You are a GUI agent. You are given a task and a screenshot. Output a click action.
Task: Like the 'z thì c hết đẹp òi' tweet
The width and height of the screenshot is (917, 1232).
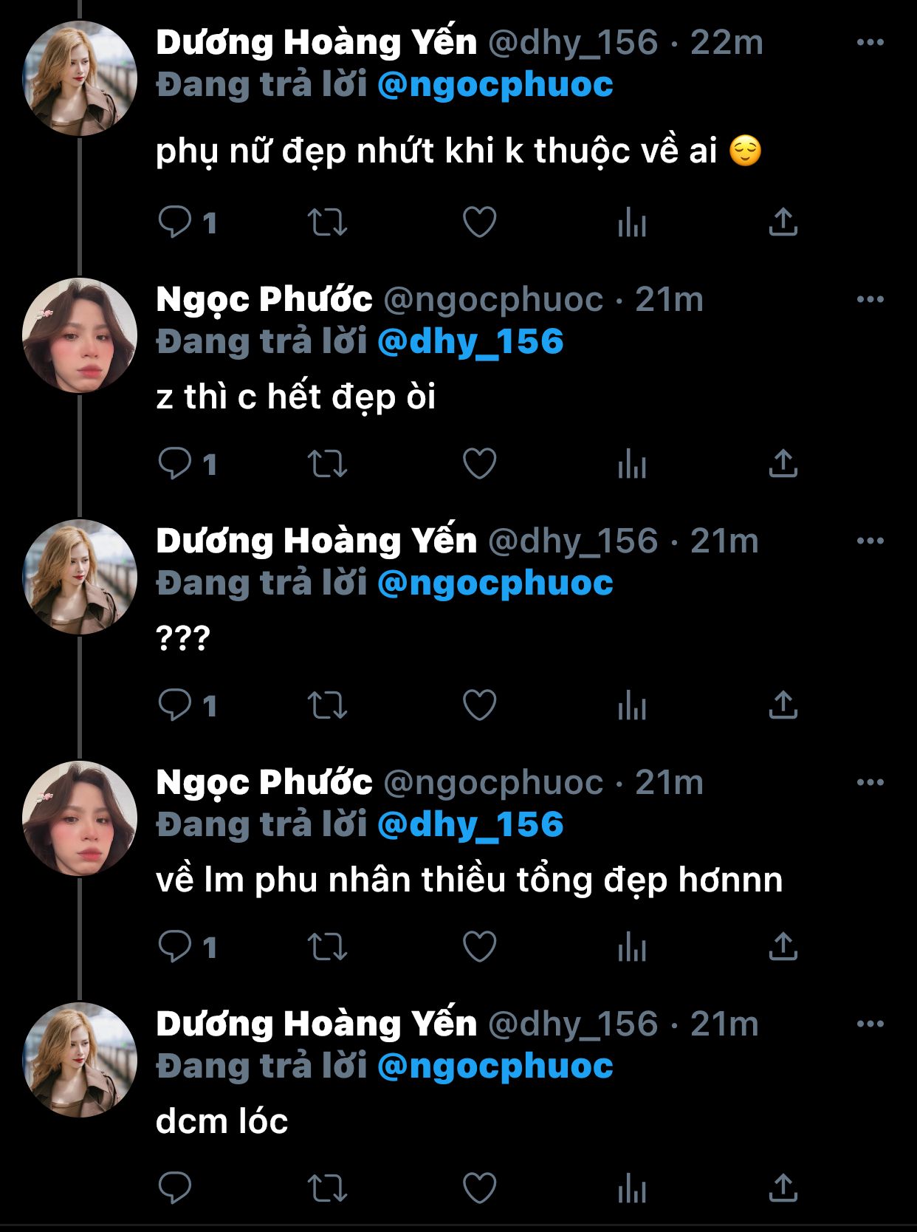[479, 464]
